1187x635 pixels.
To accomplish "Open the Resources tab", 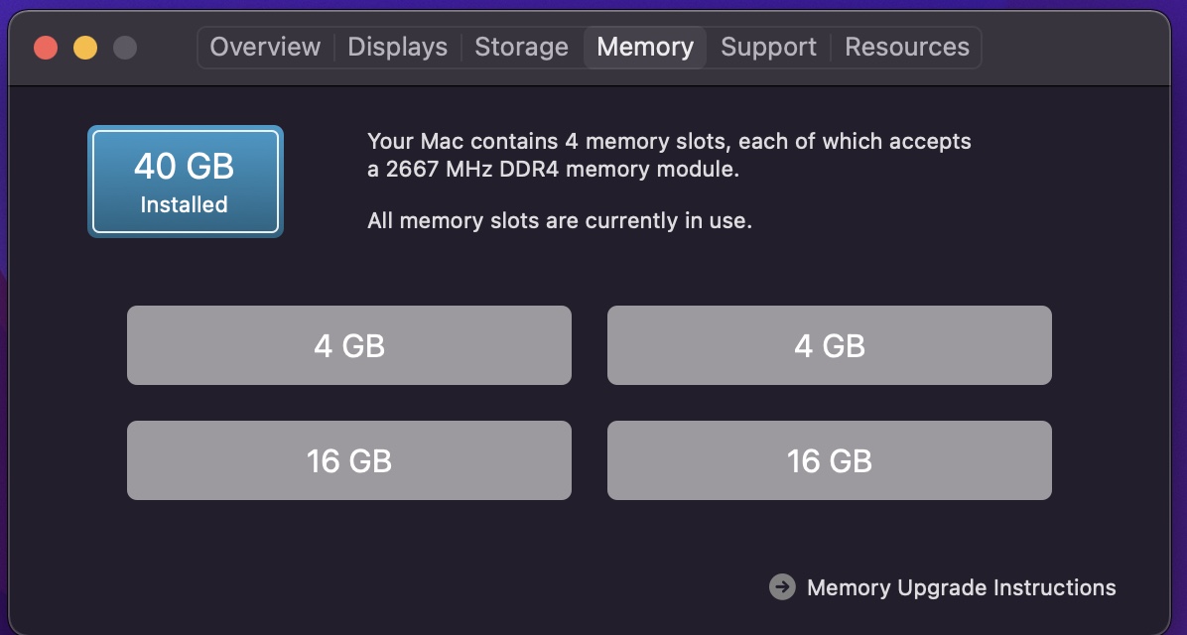I will 907,47.
